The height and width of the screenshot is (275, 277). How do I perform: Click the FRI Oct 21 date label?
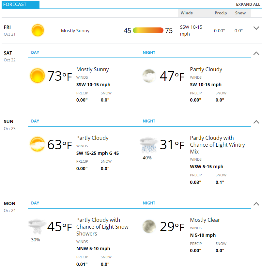point(9,31)
